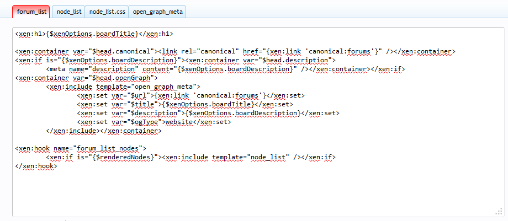Click the canonical link rel line
Screen dimensions: 508x221
[276, 51]
